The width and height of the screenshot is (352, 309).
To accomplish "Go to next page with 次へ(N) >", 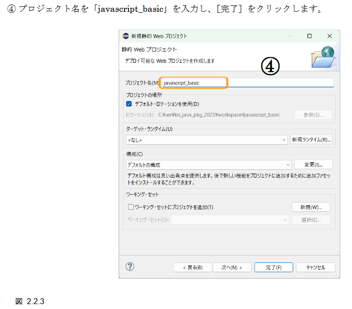I will 232,267.
